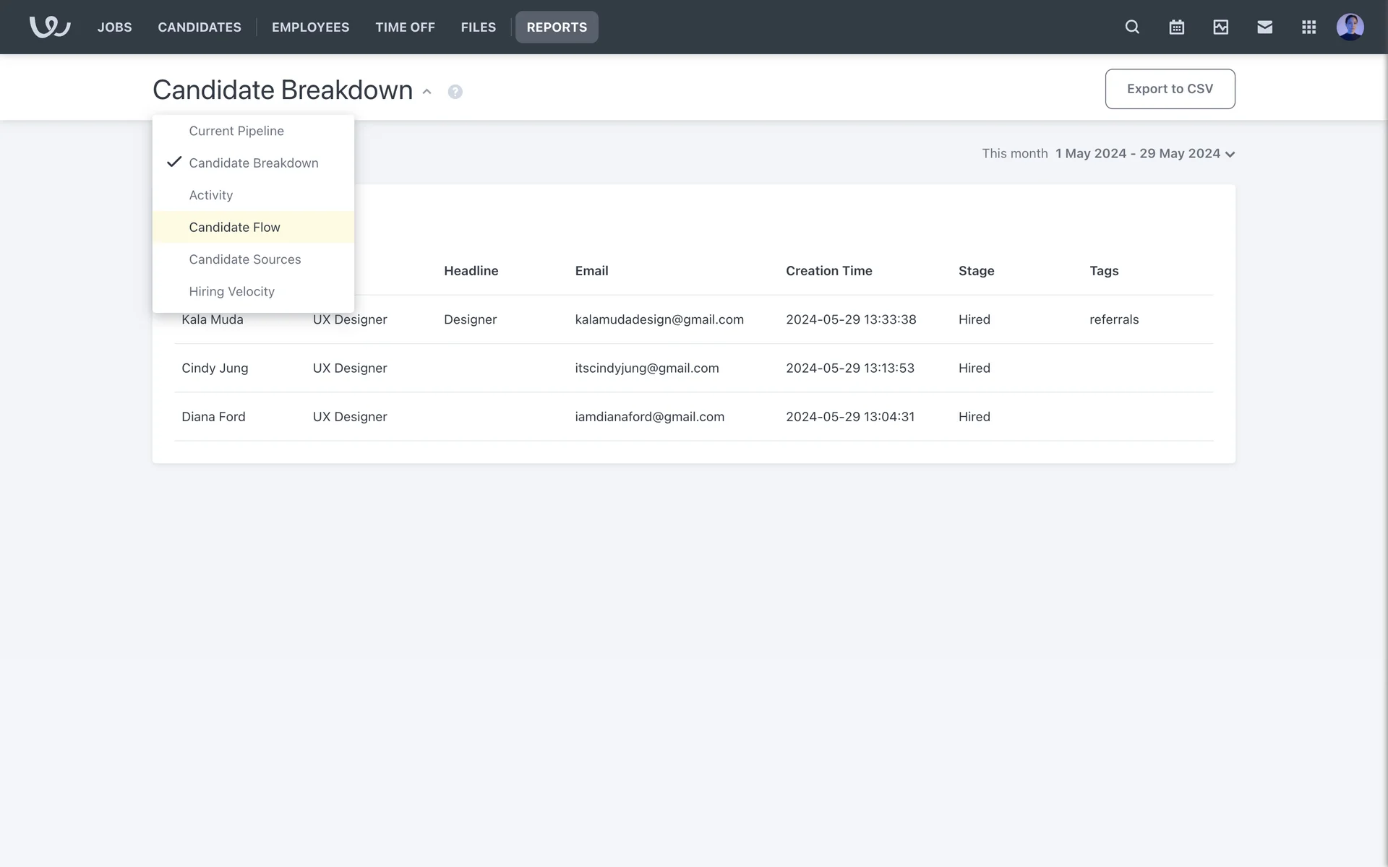This screenshot has width=1388, height=867.
Task: Click the reports chart icon
Action: click(1220, 27)
